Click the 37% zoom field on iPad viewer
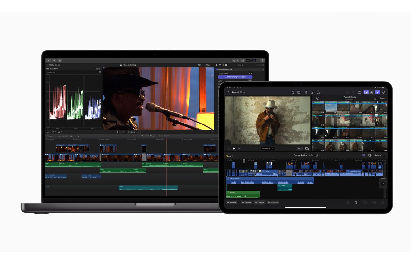The image size is (411, 254). tap(300, 148)
